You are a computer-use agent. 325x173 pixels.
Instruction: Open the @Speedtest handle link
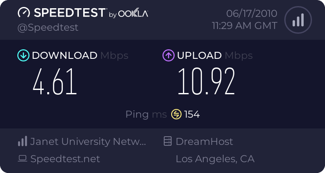pos(48,27)
